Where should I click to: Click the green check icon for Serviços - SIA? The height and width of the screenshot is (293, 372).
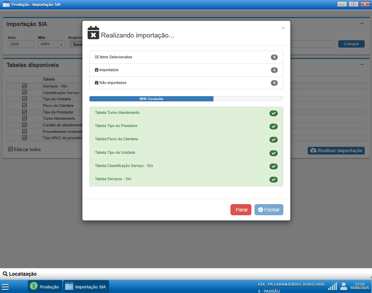pyautogui.click(x=273, y=179)
